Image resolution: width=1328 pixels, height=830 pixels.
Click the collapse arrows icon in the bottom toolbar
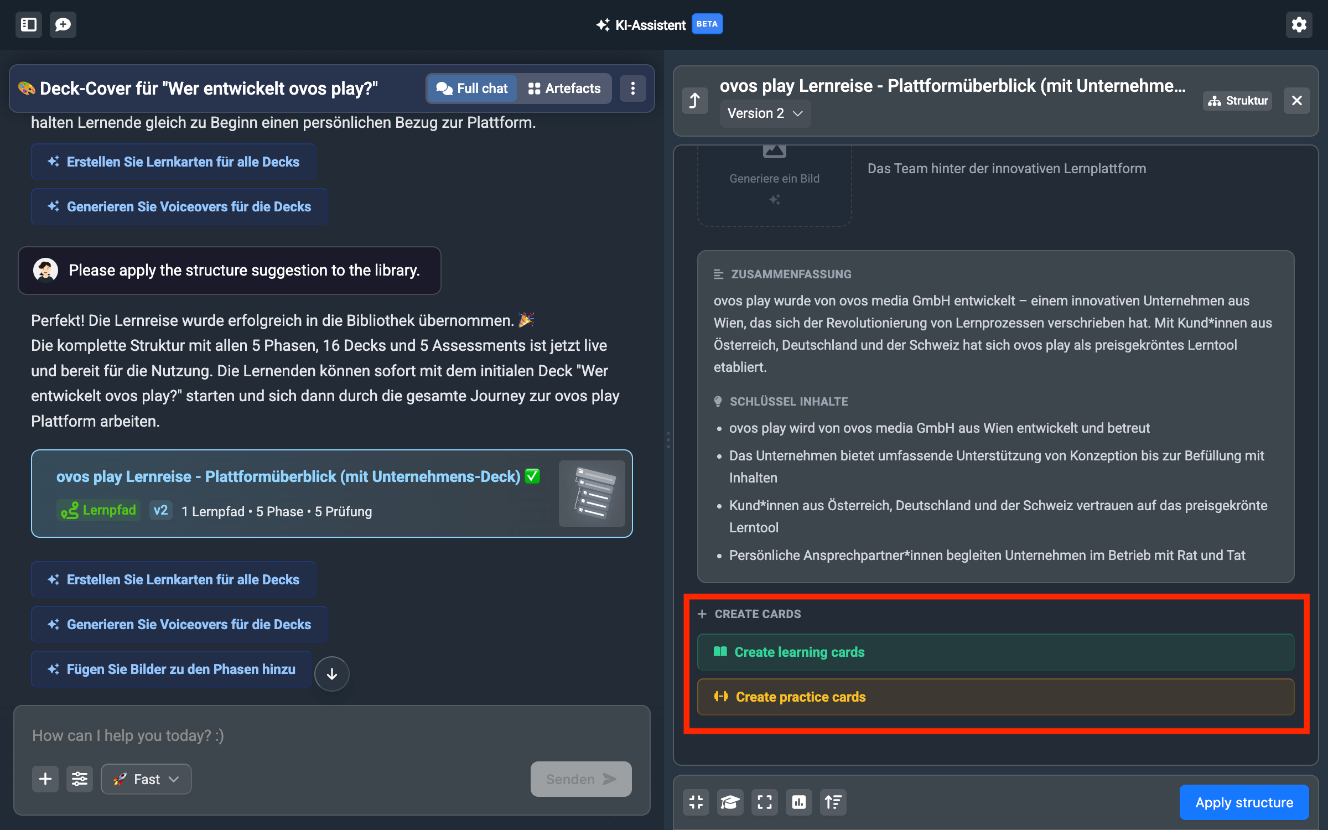(x=696, y=802)
